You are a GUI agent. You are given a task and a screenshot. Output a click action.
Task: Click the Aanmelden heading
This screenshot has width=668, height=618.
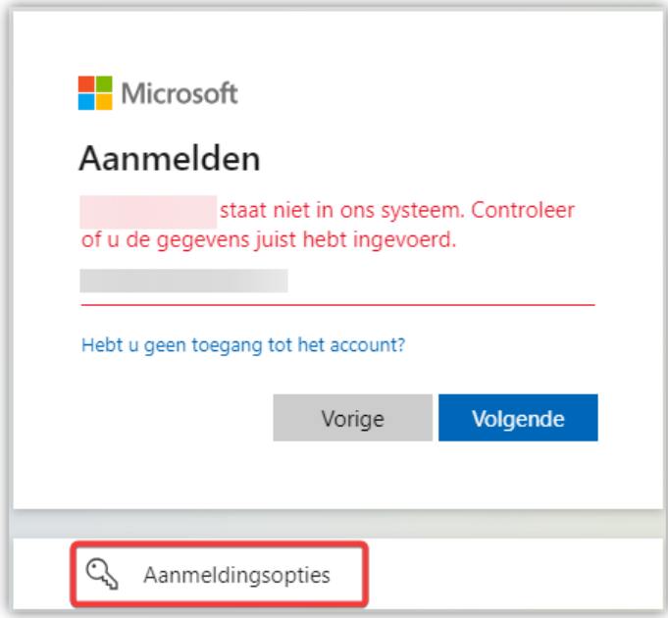(x=169, y=159)
